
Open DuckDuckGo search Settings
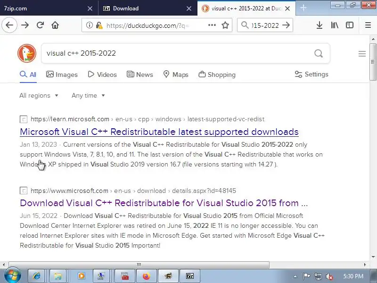click(x=311, y=74)
